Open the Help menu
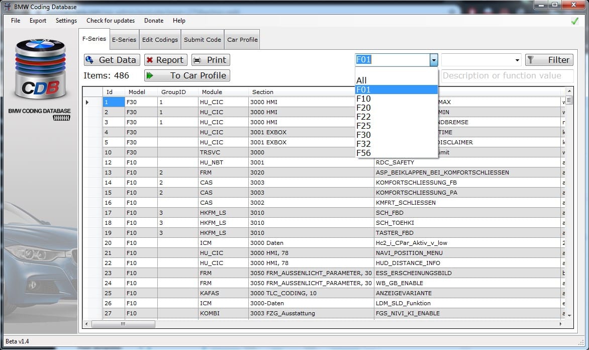The height and width of the screenshot is (350, 589). click(x=179, y=21)
